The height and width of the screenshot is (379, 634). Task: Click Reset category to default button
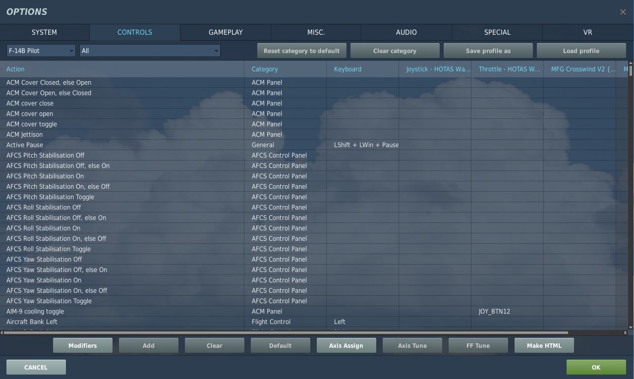pyautogui.click(x=301, y=51)
